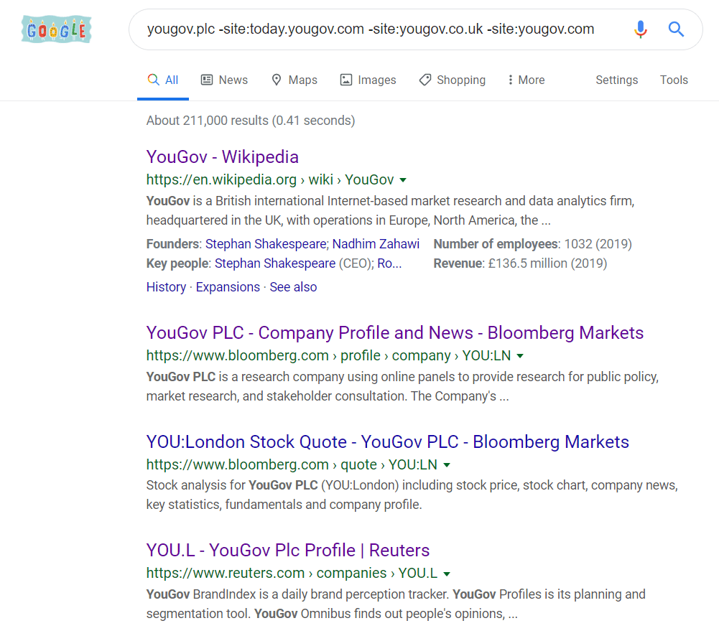Expand dropdown arrow beside Wikipedia URL
Viewport: 719px width, 636px height.
[403, 179]
